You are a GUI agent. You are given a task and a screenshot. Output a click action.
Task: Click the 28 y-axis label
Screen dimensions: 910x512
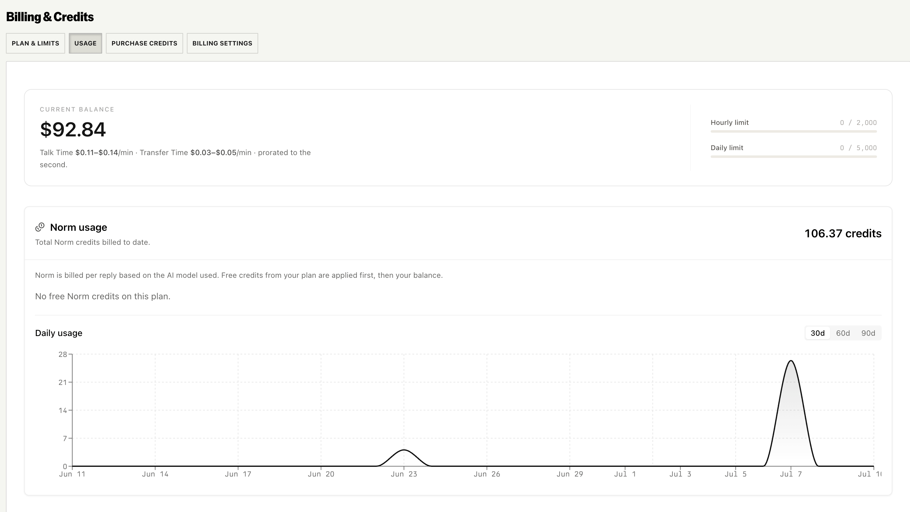(63, 354)
